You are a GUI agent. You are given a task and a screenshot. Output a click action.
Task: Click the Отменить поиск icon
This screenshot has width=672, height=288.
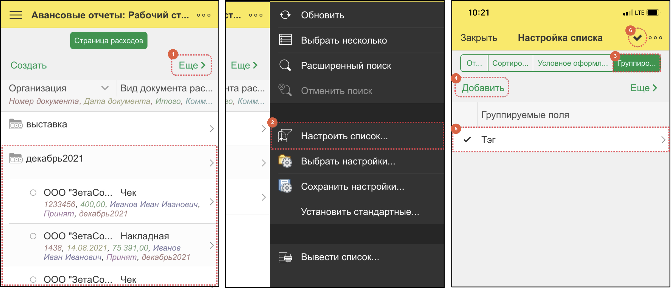(x=285, y=90)
